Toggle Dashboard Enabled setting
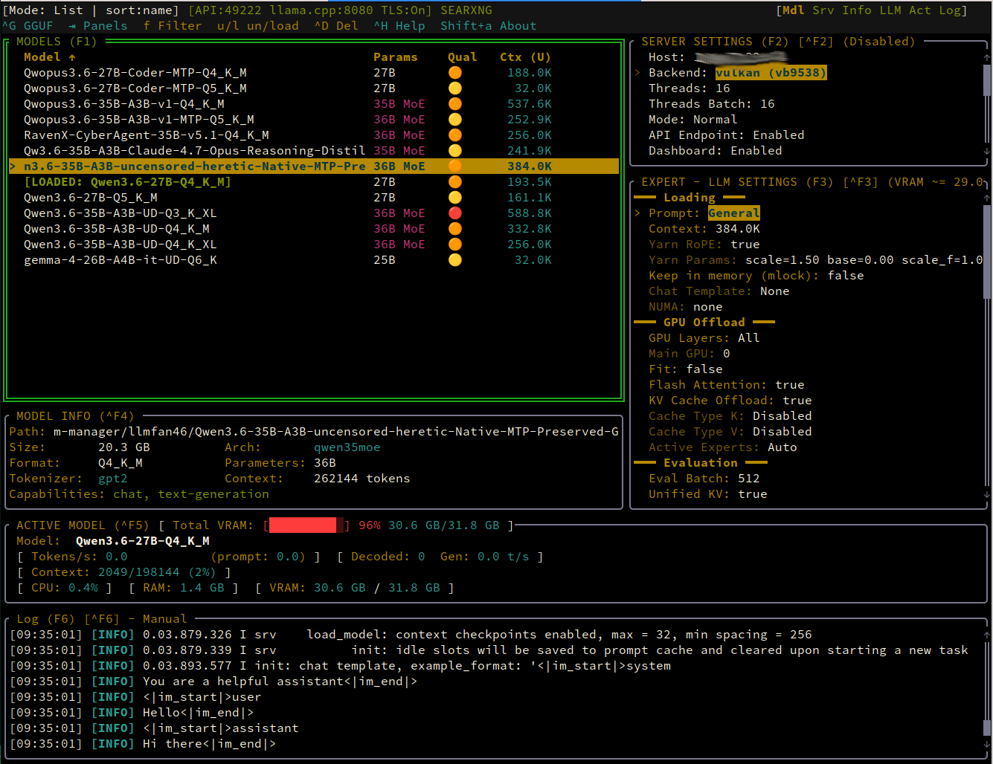The width and height of the screenshot is (993, 764). [x=716, y=151]
